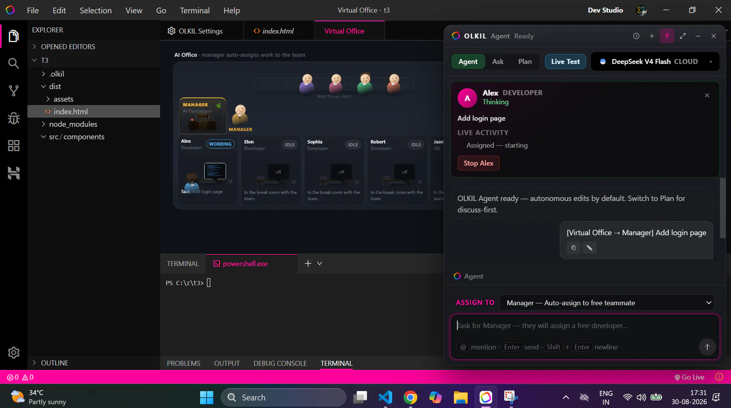This screenshot has width=731, height=408.
Task: Expand the node_modules folder
Action: 94,124
